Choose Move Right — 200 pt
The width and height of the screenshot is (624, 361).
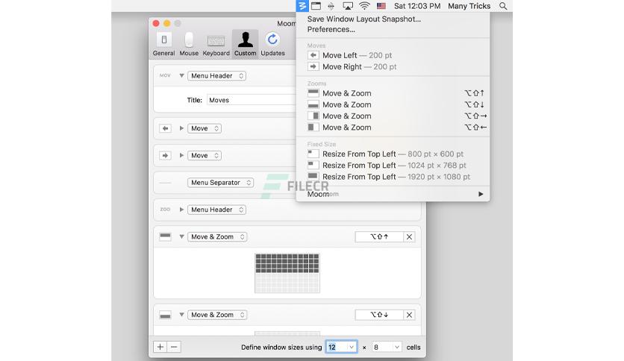[x=393, y=67]
